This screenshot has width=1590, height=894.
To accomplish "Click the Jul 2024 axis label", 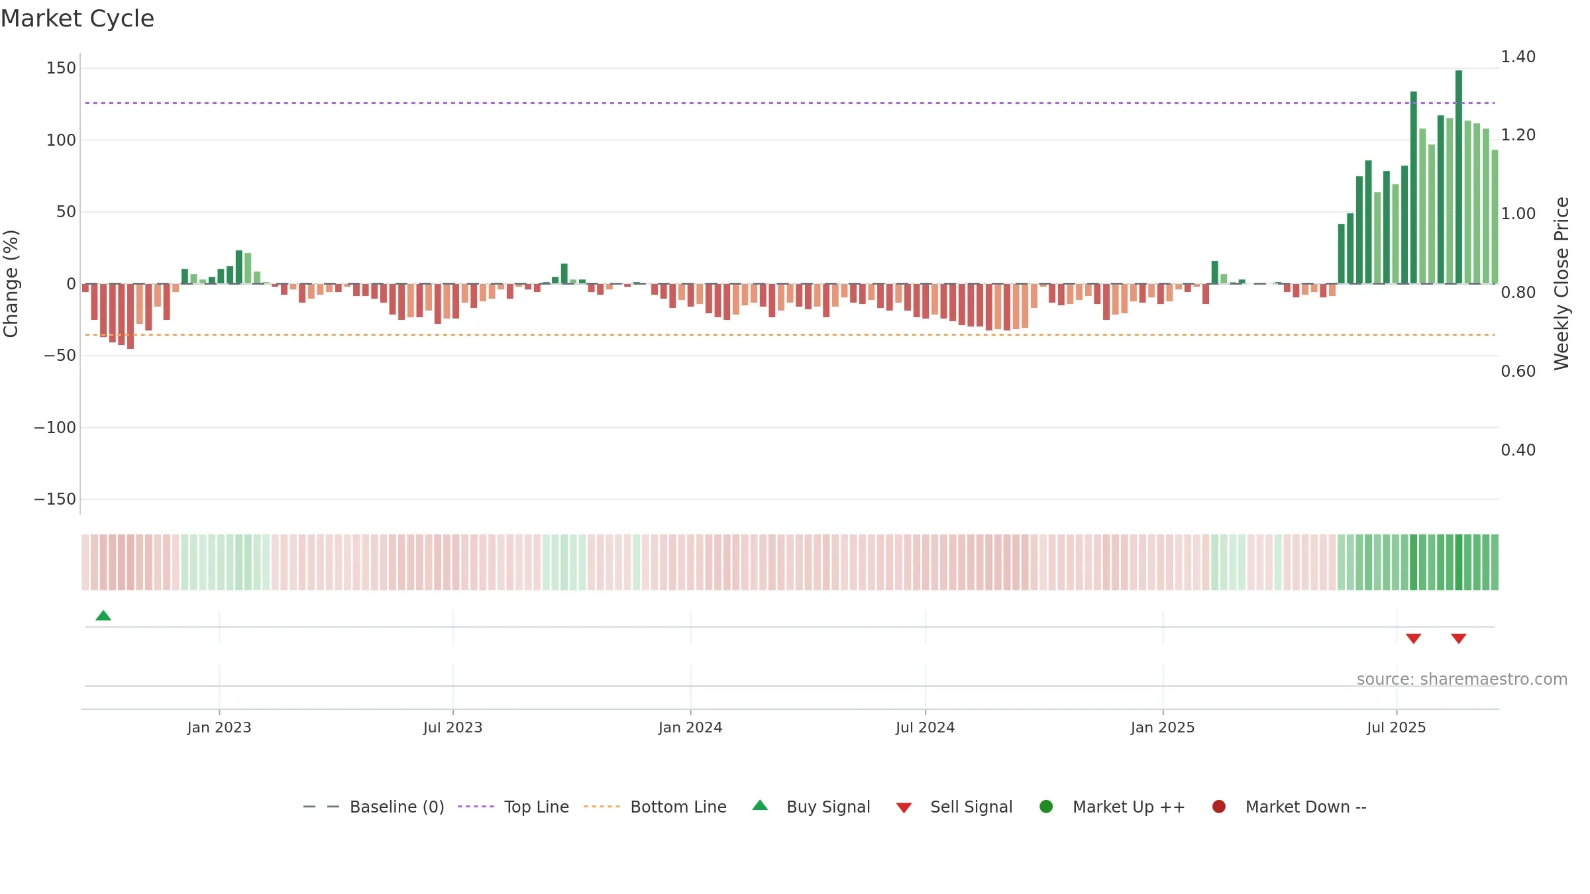I will coord(926,728).
